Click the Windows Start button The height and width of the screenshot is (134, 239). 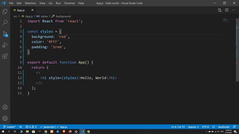(x=3, y=131)
